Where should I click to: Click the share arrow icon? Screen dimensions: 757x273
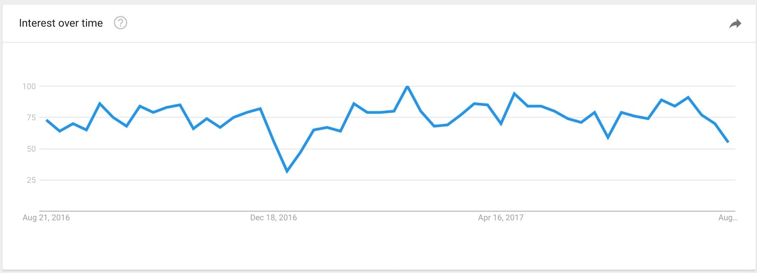pyautogui.click(x=735, y=24)
